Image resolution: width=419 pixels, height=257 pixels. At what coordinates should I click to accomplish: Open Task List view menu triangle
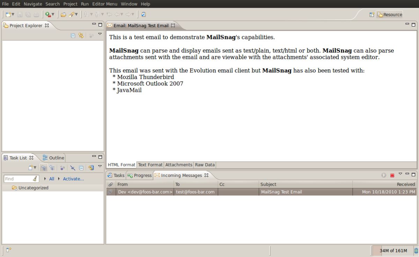(x=100, y=166)
